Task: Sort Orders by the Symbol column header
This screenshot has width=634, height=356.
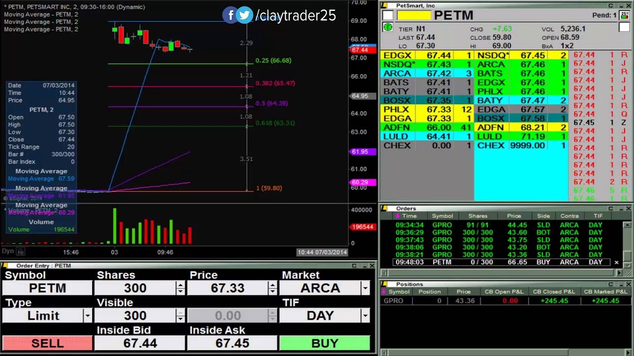Action: (x=442, y=216)
